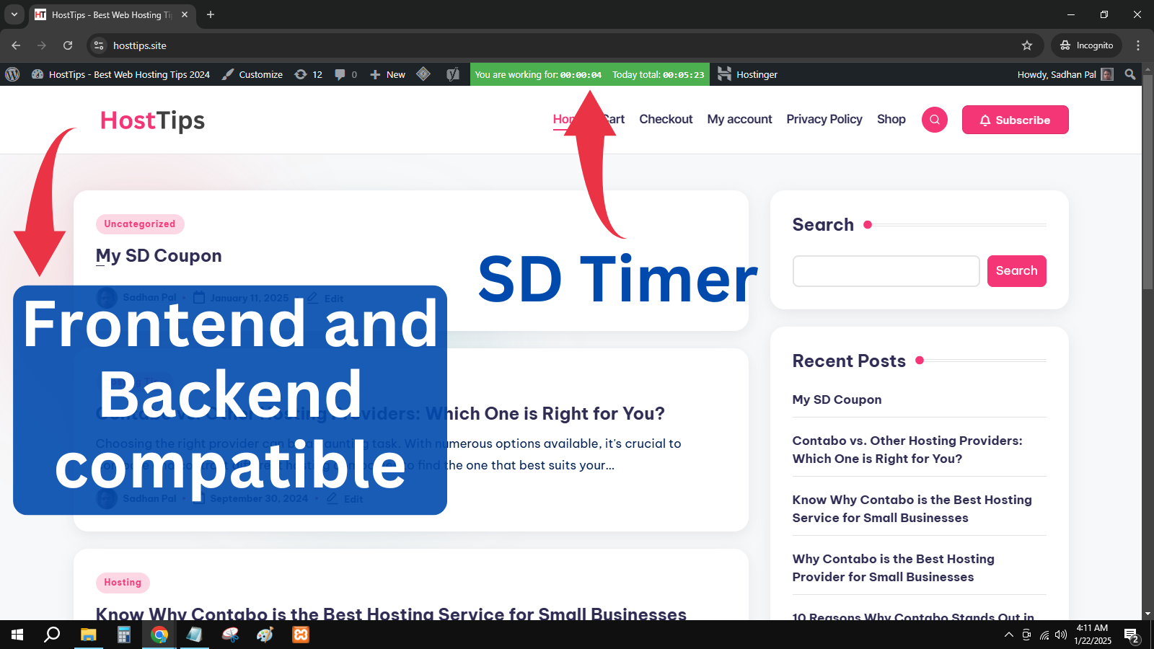Open the comments bubble in admin bar
The image size is (1154, 649).
(346, 74)
